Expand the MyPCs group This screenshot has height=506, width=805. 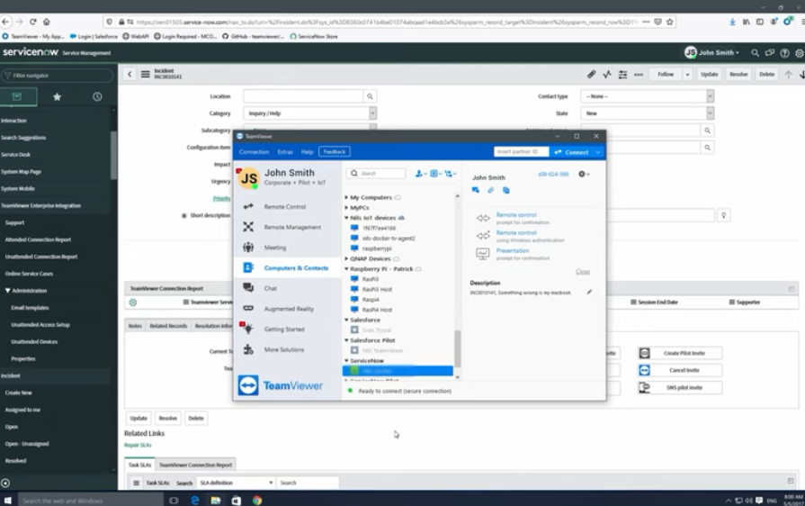(x=346, y=208)
